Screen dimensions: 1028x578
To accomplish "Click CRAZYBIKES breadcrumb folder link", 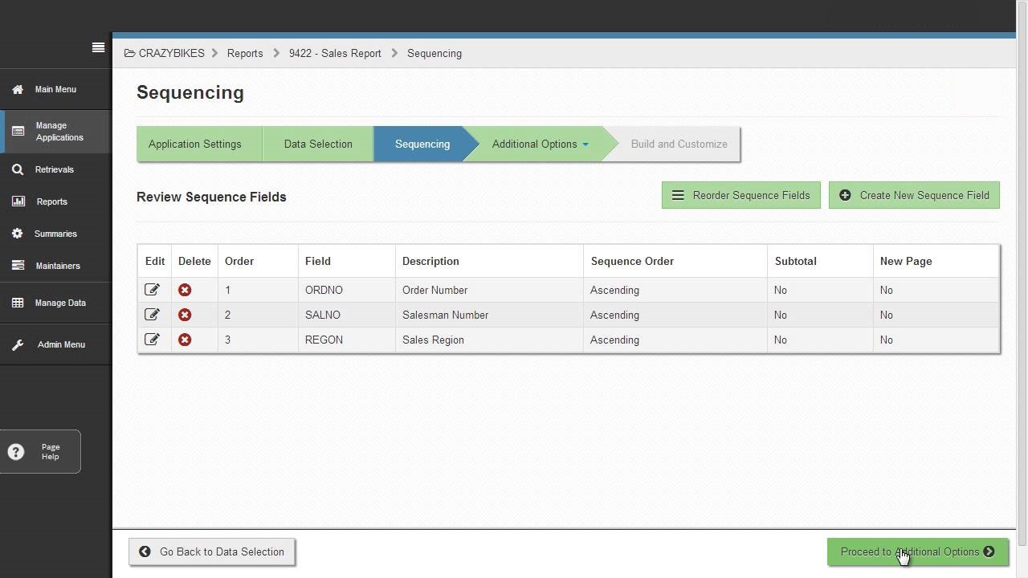I will tap(171, 54).
